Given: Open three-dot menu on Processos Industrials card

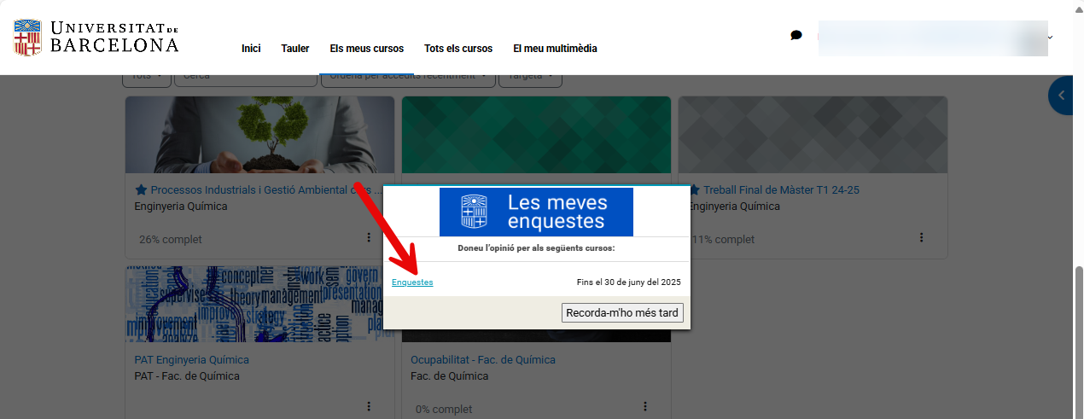Looking at the screenshot, I should [369, 238].
